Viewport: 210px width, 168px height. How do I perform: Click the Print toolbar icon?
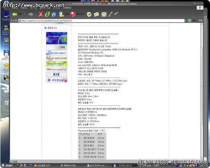[104, 14]
